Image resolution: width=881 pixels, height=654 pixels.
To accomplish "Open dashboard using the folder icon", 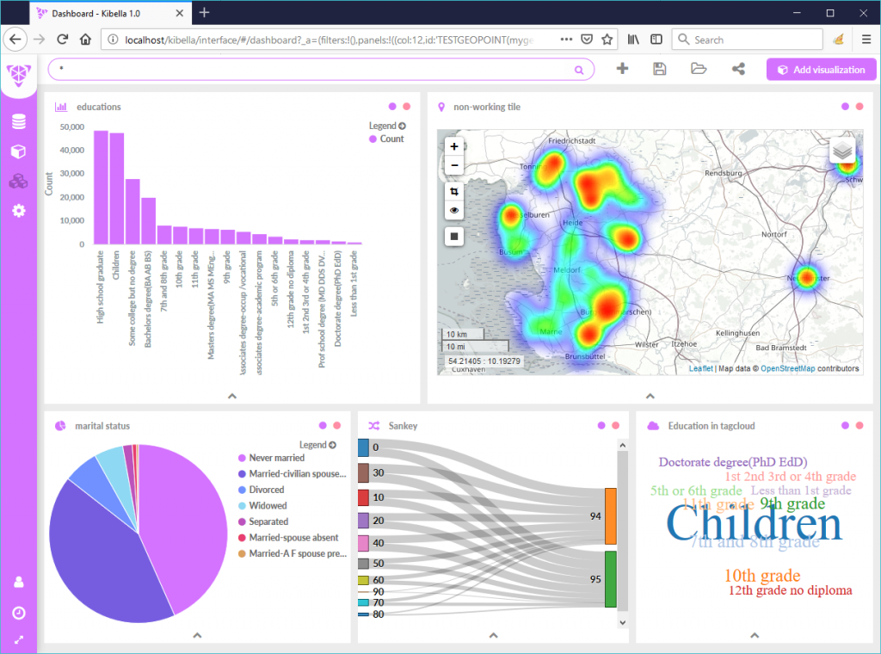I will pos(698,70).
